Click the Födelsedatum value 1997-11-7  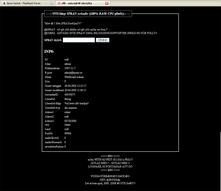click(x=70, y=68)
